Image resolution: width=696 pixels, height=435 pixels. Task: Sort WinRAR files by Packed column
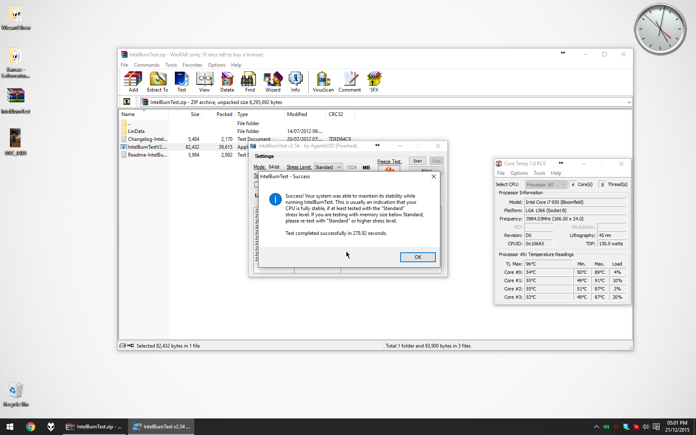218,114
